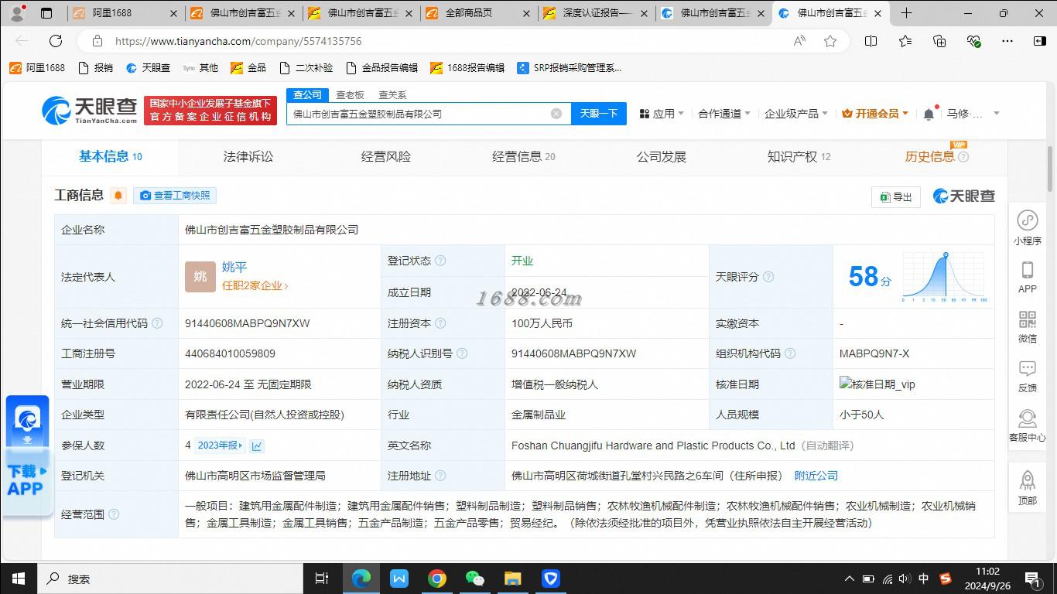Click the help icon next to 经营范围
This screenshot has height=594, width=1057.
114,514
